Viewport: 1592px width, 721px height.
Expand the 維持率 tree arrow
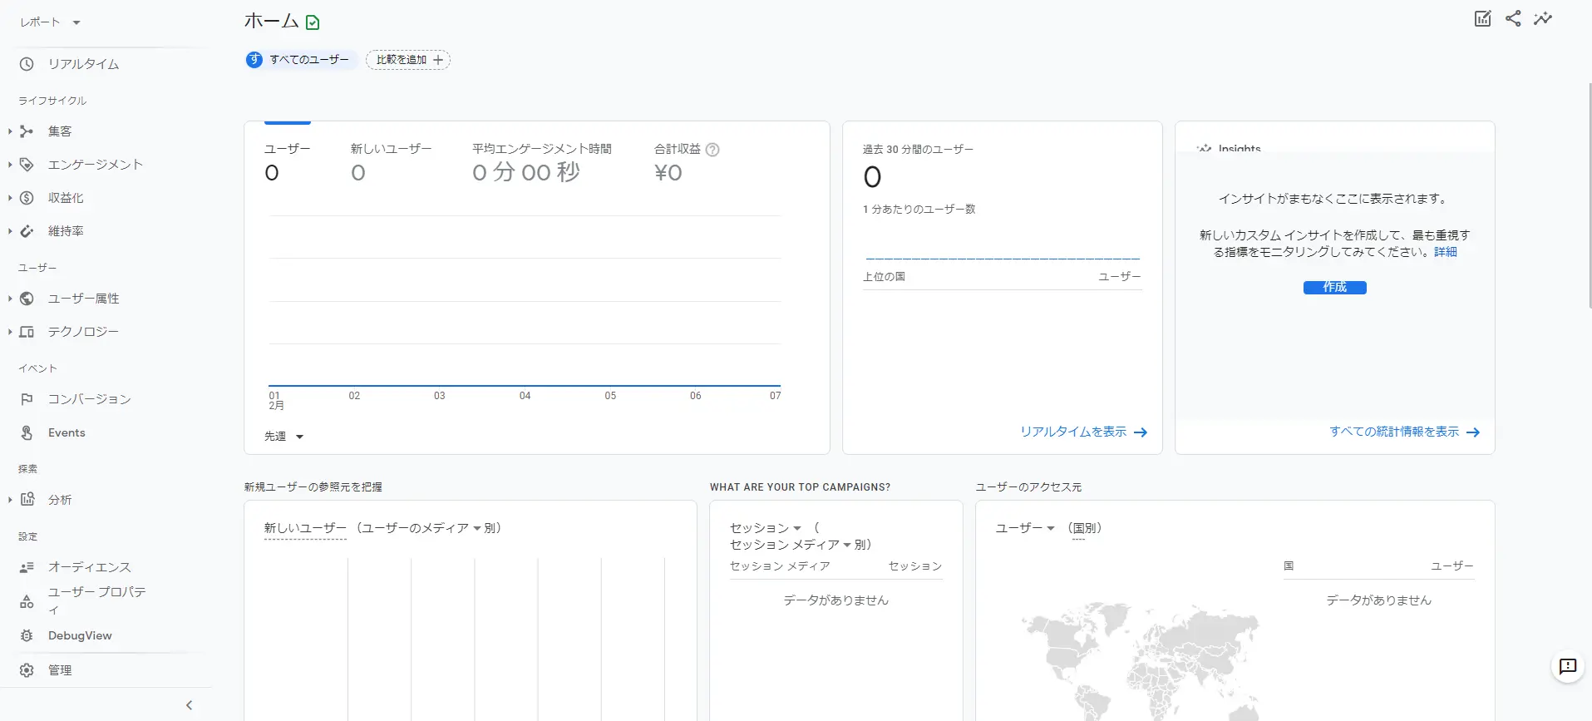pyautogui.click(x=10, y=231)
